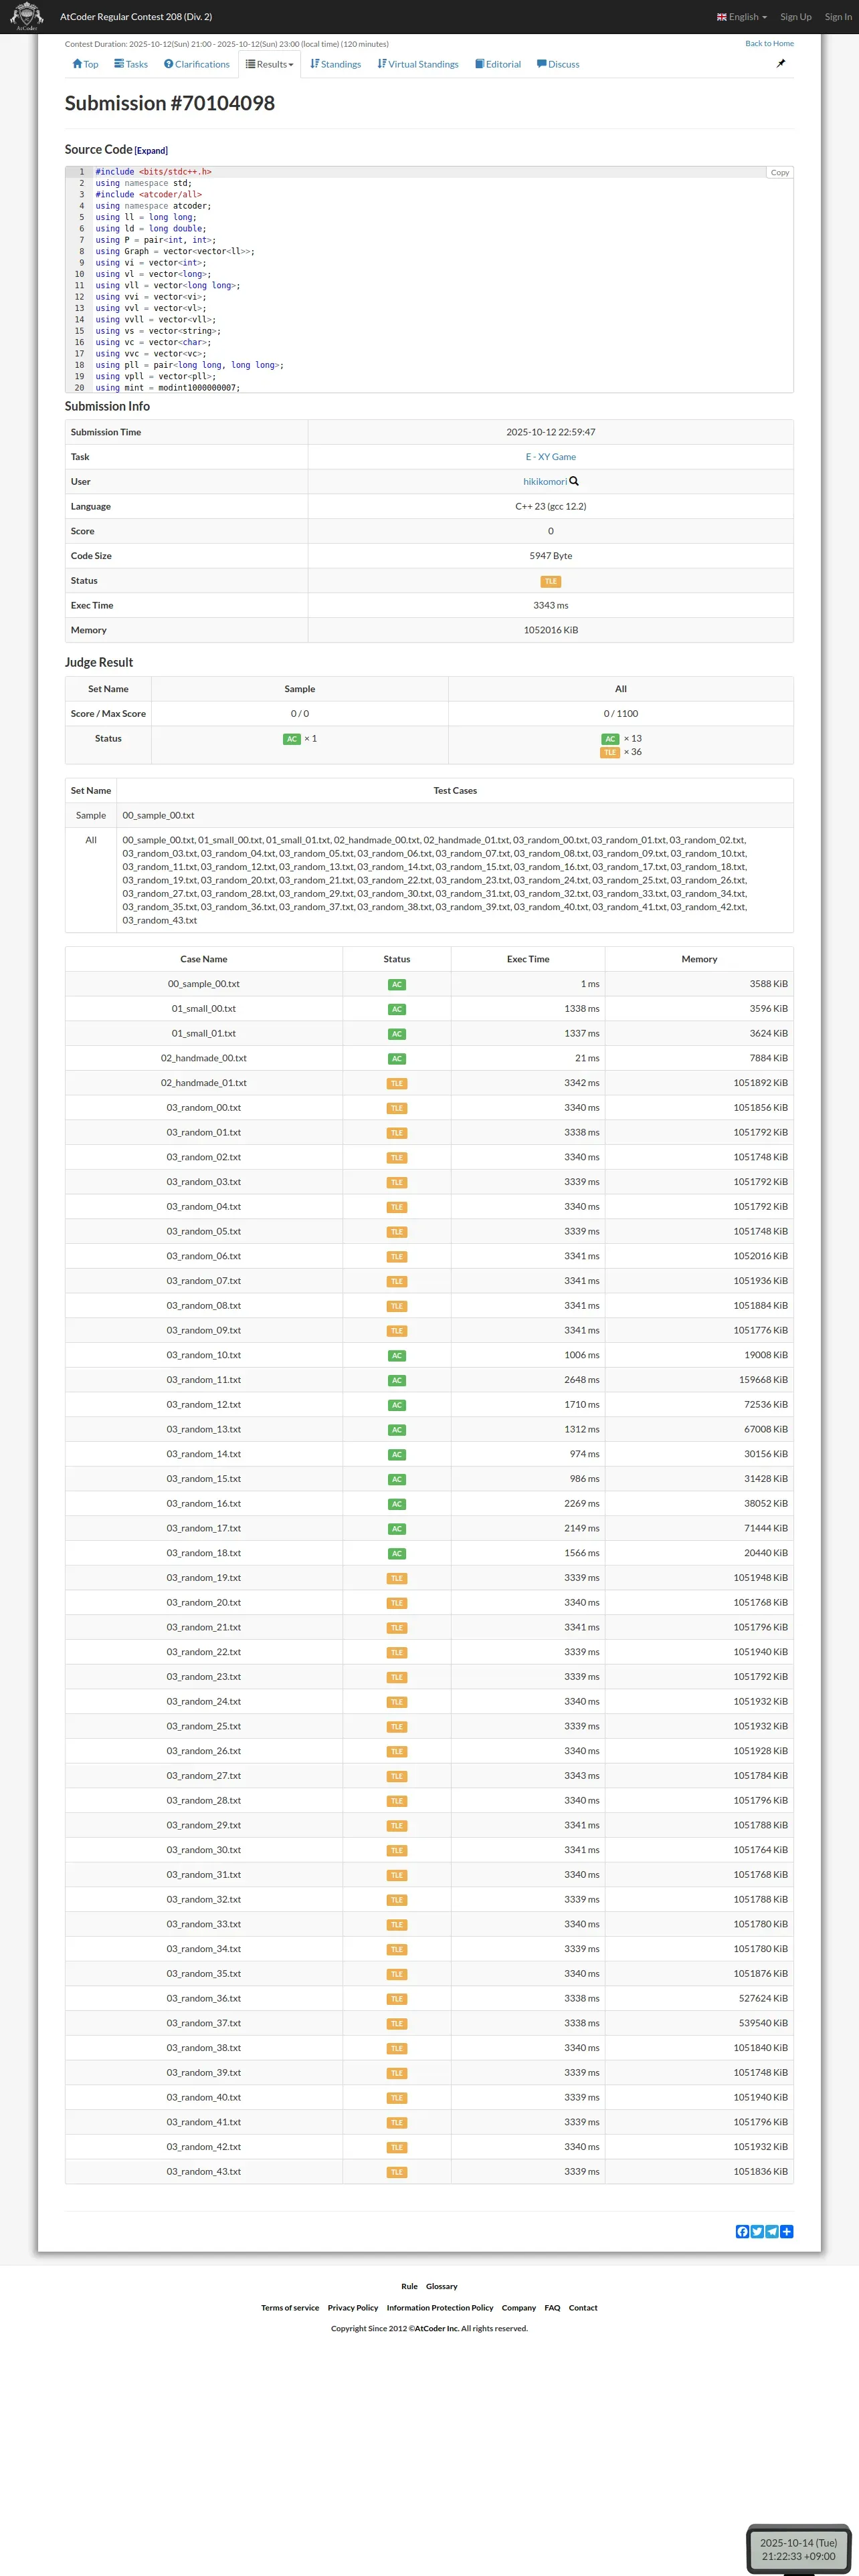Select language C++ 23 (gcc 12.2)

coord(551,507)
